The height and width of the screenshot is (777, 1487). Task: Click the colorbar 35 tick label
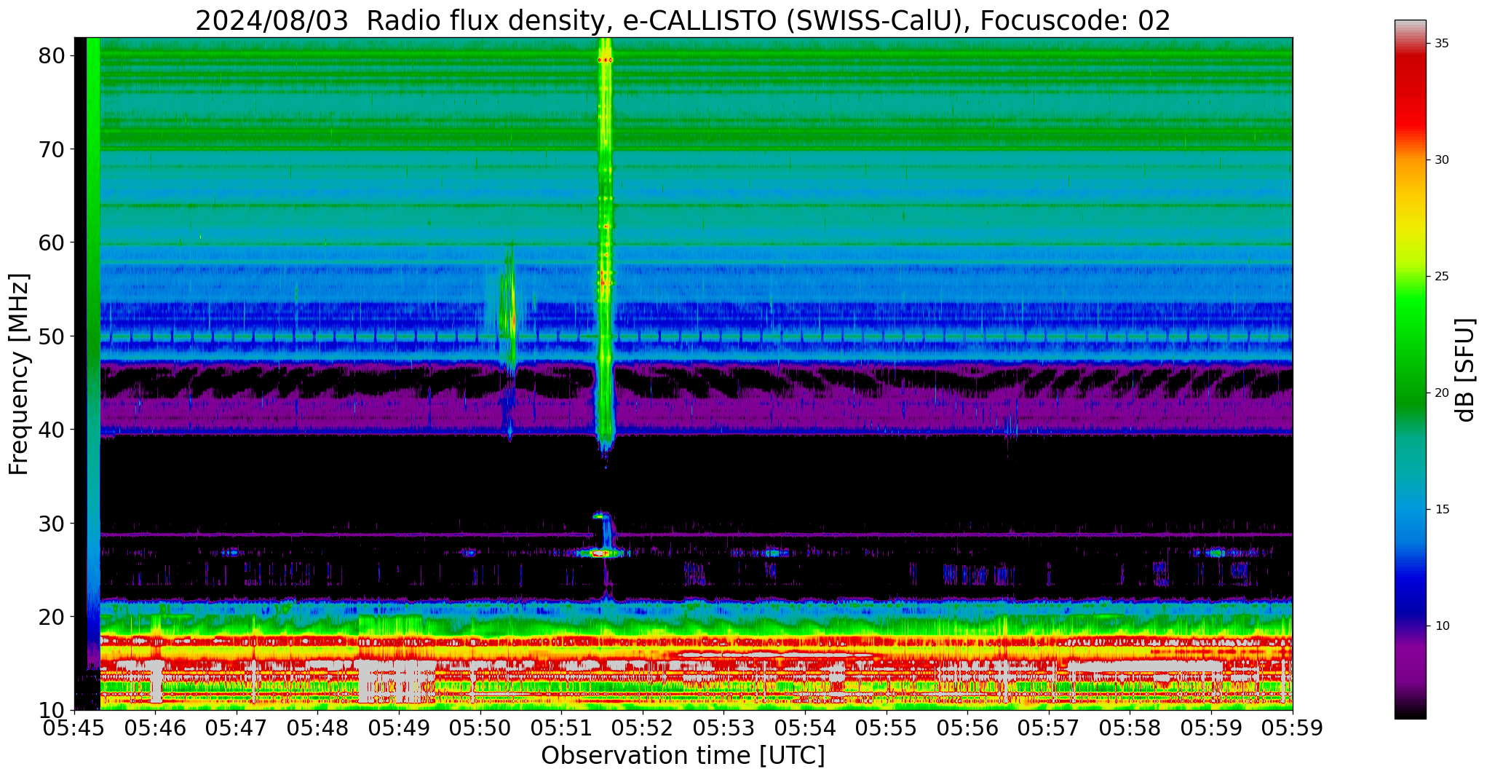(x=1442, y=44)
